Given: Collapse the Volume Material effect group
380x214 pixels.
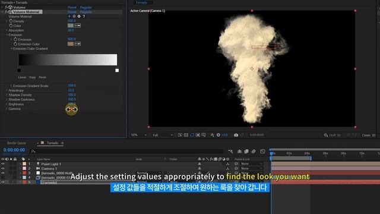Looking at the screenshot, I should point(2,12).
